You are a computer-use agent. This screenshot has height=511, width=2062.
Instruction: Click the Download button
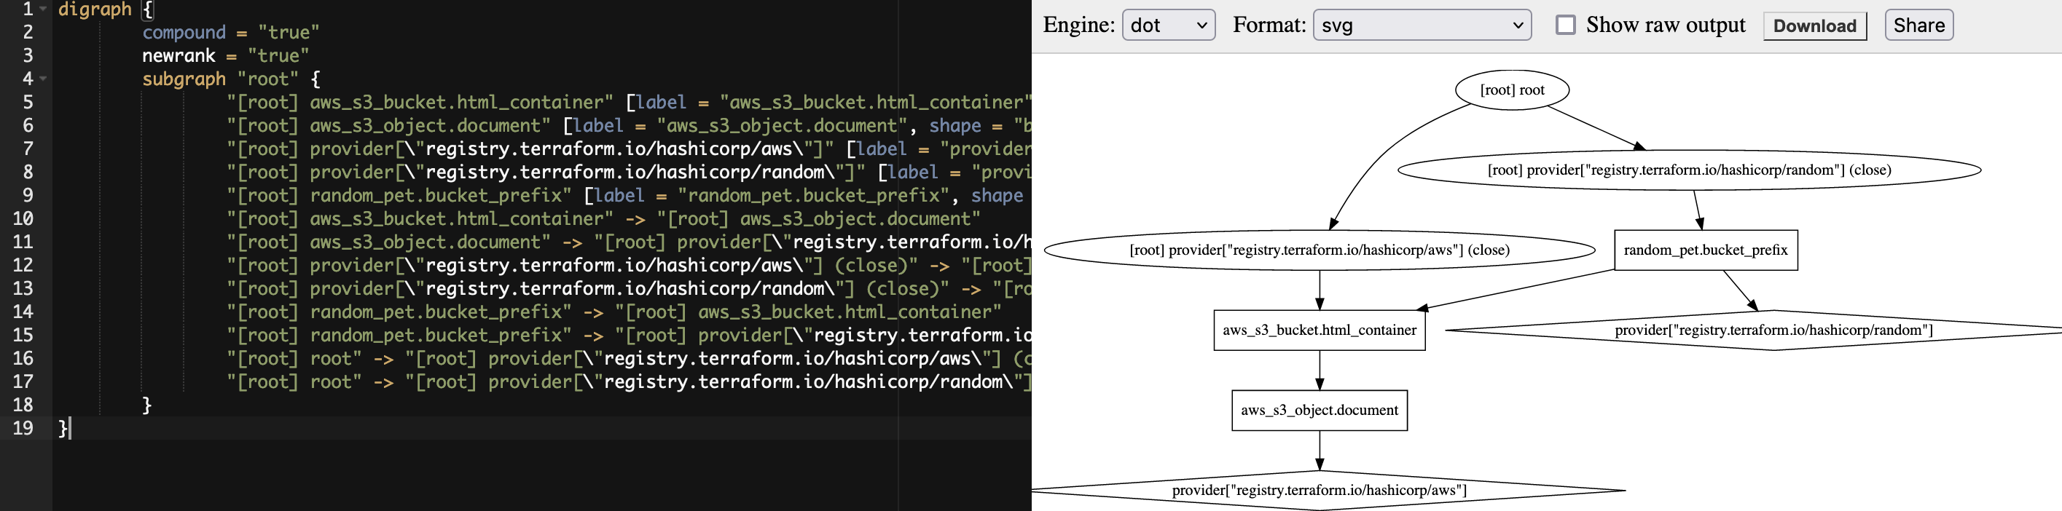1814,25
